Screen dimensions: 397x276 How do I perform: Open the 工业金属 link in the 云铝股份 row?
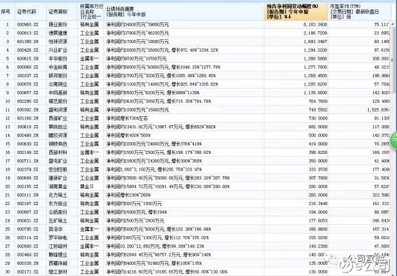coord(89,212)
